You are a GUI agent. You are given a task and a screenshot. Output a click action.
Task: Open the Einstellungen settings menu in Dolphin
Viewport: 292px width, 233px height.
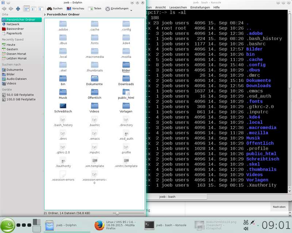[117, 8]
